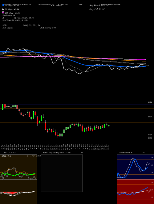The width and height of the screenshot is (154, 204).
Task: Select the '20 Day' EMA value label
Action: tap(12, 6)
